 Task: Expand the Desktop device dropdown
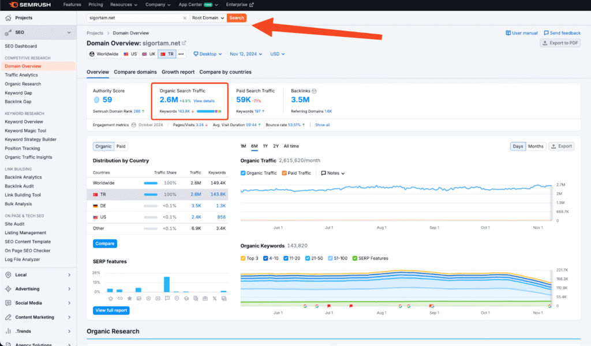(x=208, y=54)
